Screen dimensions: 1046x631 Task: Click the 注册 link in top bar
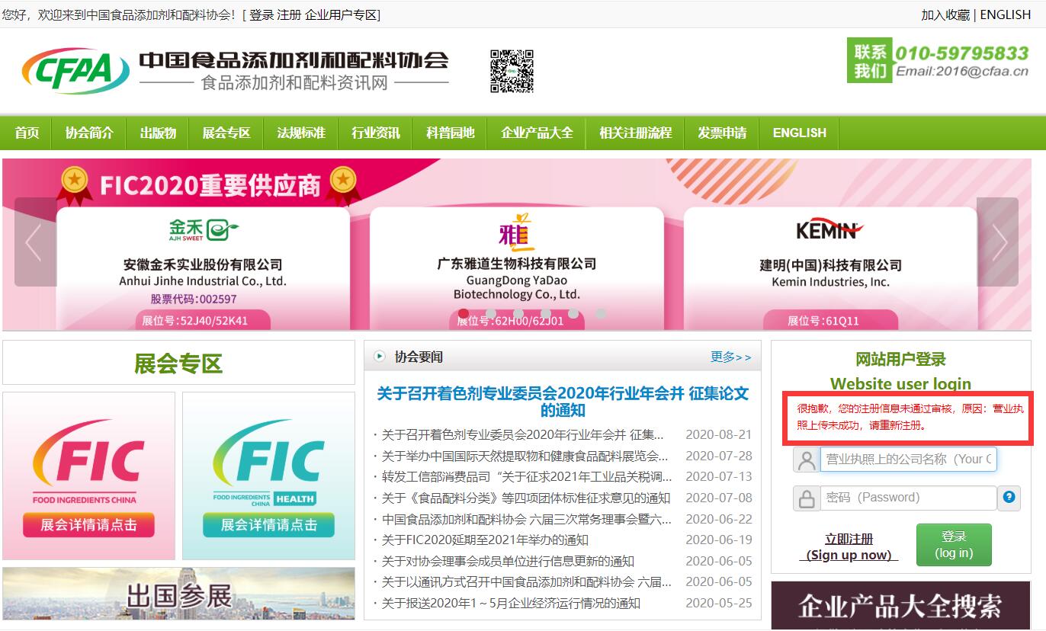click(x=289, y=14)
